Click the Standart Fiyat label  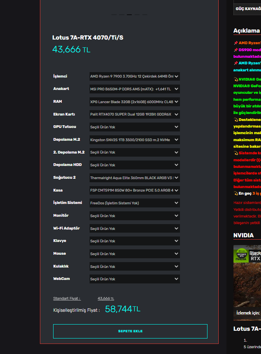[67, 299]
